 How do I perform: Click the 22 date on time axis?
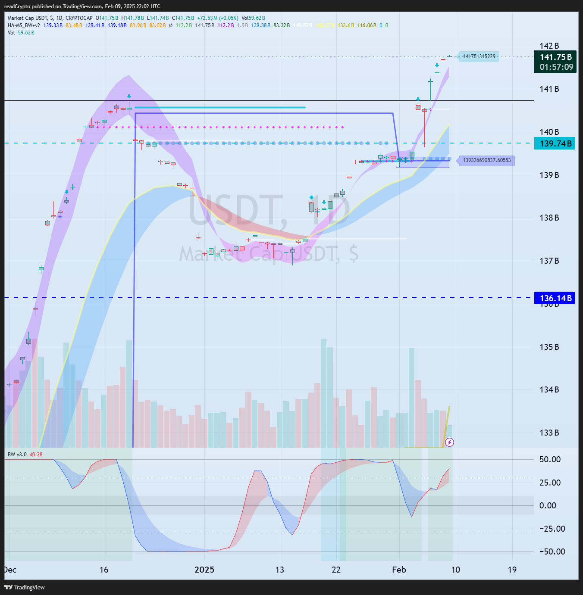coord(336,570)
